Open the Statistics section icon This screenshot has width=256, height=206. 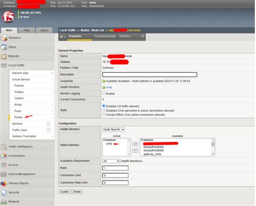[x=4, y=38]
